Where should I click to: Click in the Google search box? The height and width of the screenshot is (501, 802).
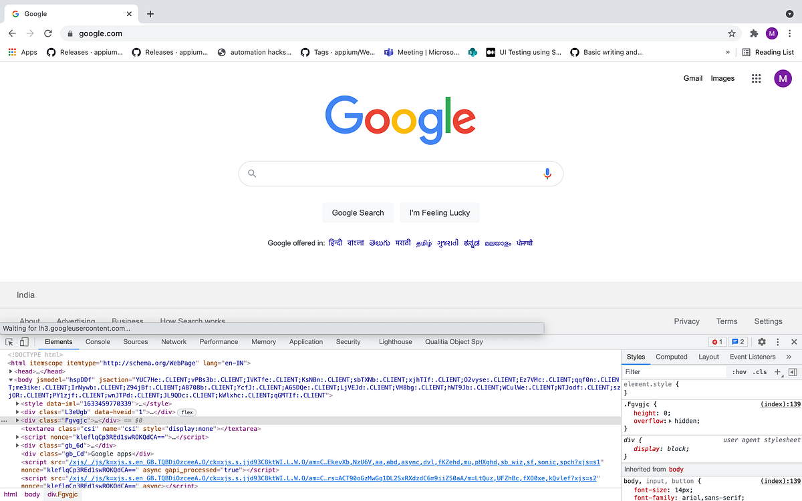pyautogui.click(x=401, y=174)
